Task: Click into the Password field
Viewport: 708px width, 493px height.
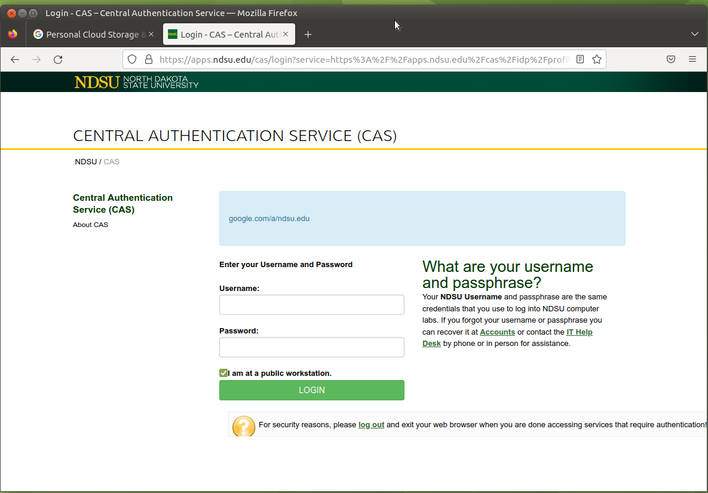Action: click(x=312, y=347)
